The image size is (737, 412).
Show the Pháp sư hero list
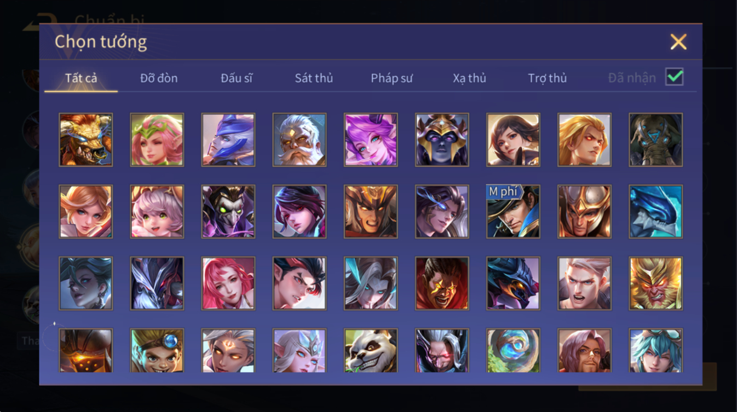tap(391, 78)
